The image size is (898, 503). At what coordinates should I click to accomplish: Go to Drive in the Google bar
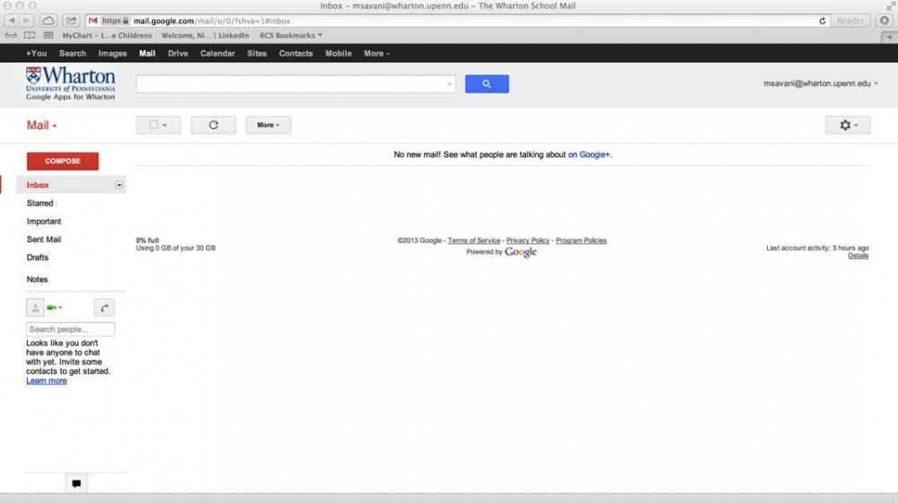pos(178,54)
